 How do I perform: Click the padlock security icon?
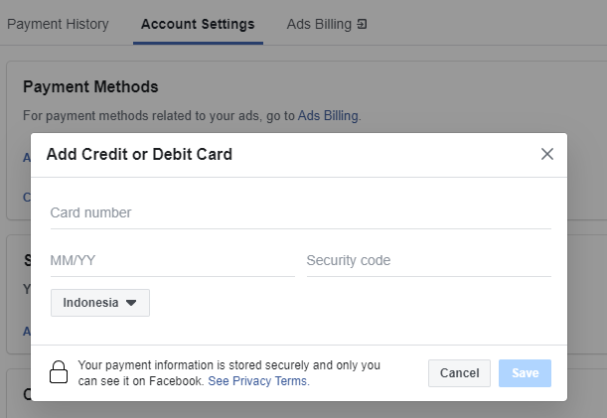pos(59,372)
